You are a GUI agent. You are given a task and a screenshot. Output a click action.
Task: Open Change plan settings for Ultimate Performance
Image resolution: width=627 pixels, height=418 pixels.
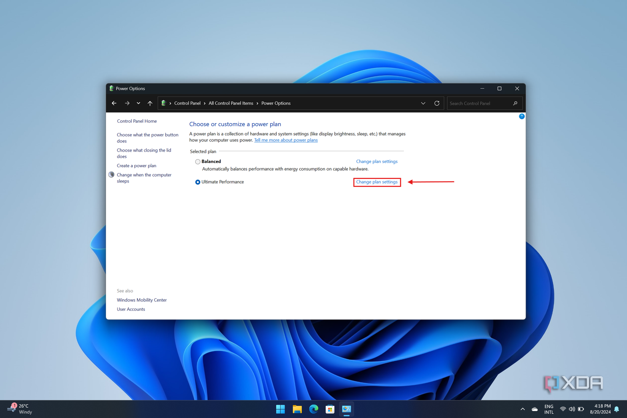[377, 182]
